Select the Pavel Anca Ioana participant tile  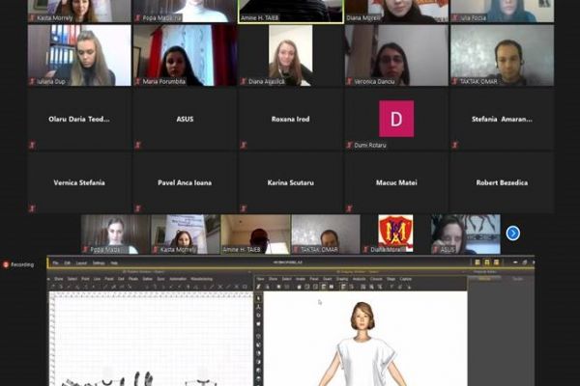pyautogui.click(x=185, y=182)
